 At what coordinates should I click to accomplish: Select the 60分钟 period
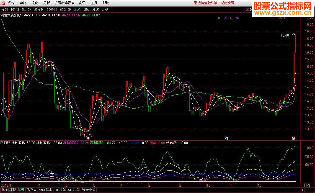65,9
